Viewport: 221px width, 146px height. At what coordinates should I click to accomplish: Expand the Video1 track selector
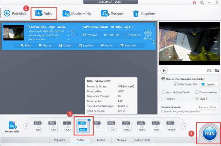[68, 31]
